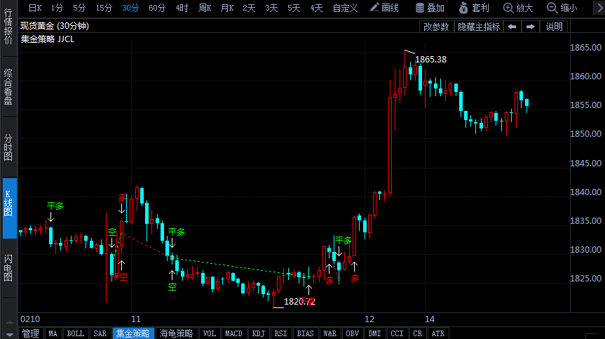Go to previous with the left arrow button

pos(512,27)
